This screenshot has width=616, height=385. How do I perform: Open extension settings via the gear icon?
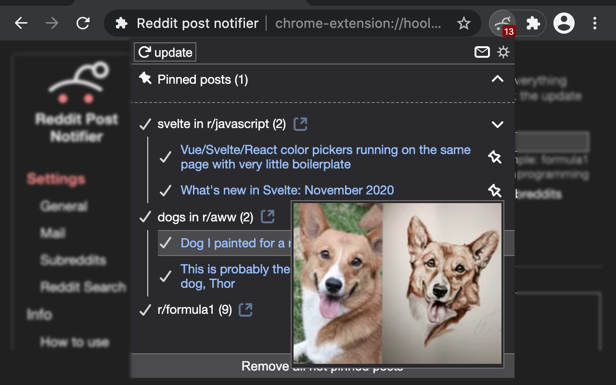pos(503,52)
